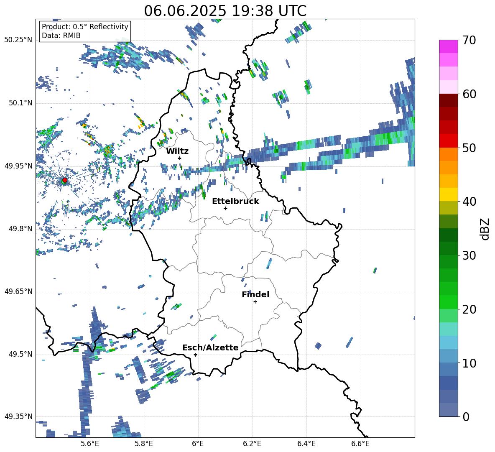The width and height of the screenshot is (495, 452).
Task: Click the dark green 30 dBZ colorbar band
Action: (x=448, y=248)
